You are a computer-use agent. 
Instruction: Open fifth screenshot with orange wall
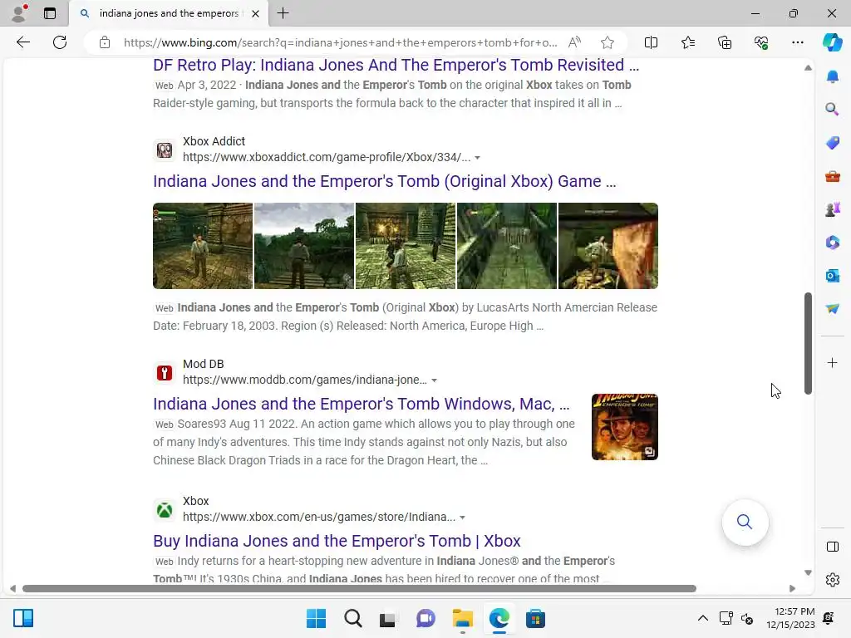click(608, 246)
